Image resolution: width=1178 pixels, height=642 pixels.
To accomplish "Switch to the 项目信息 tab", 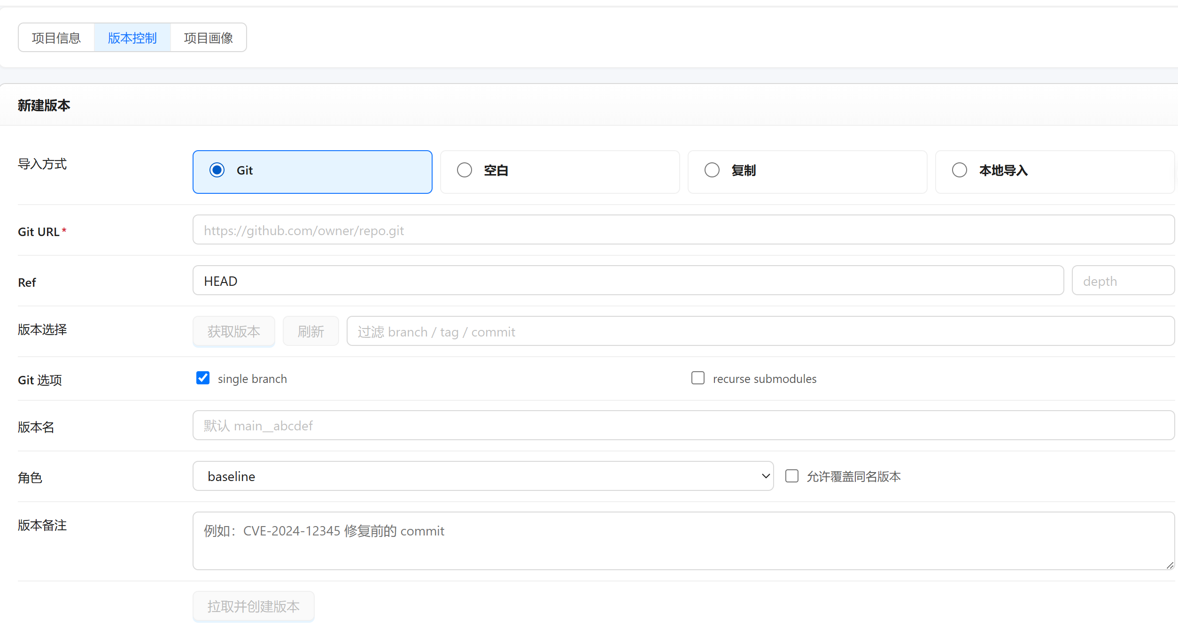I will pos(56,38).
